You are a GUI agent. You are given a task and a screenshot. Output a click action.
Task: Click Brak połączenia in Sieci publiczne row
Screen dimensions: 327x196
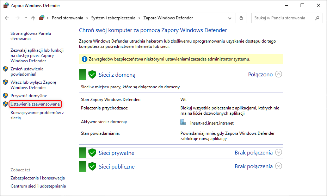coord(254,166)
